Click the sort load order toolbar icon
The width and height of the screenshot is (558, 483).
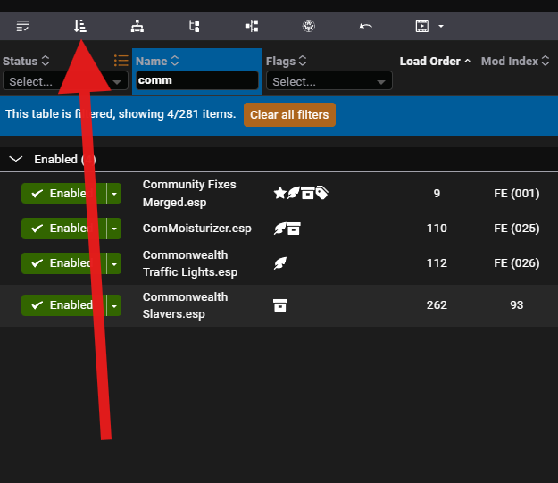click(x=80, y=26)
